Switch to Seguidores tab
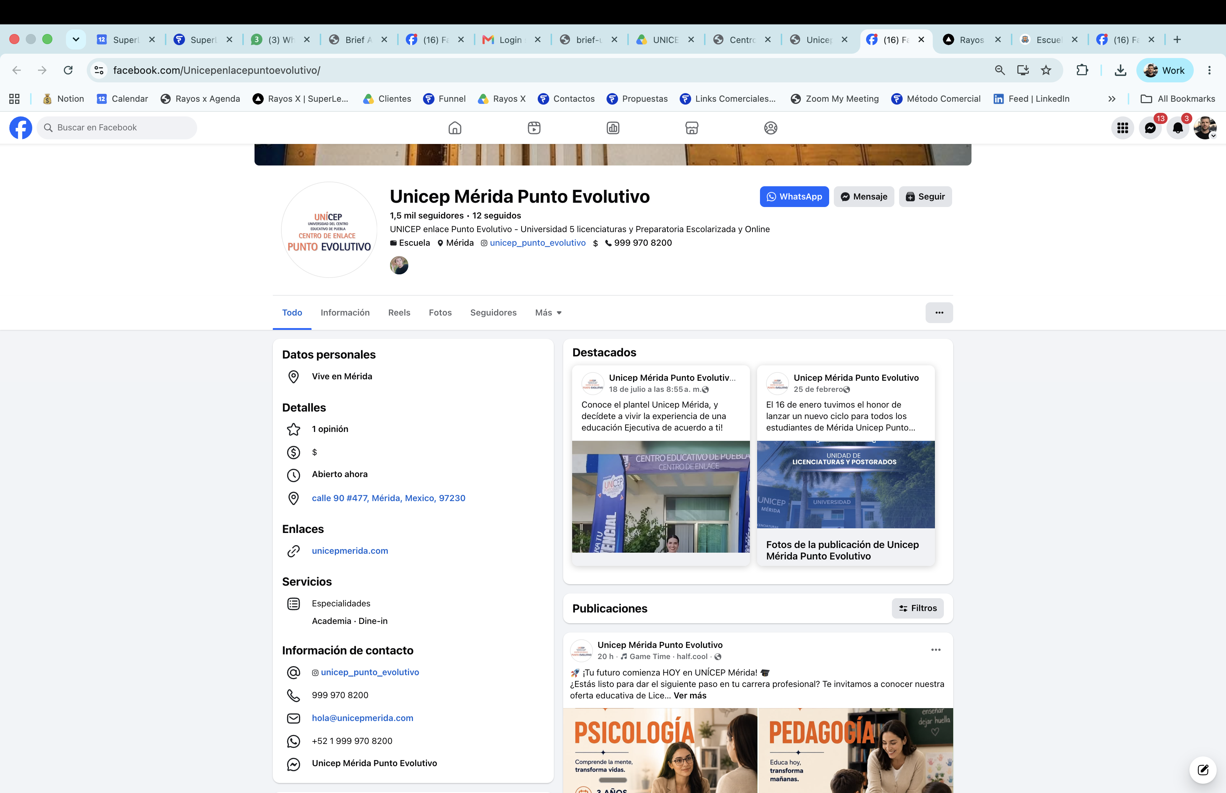 coord(493,312)
